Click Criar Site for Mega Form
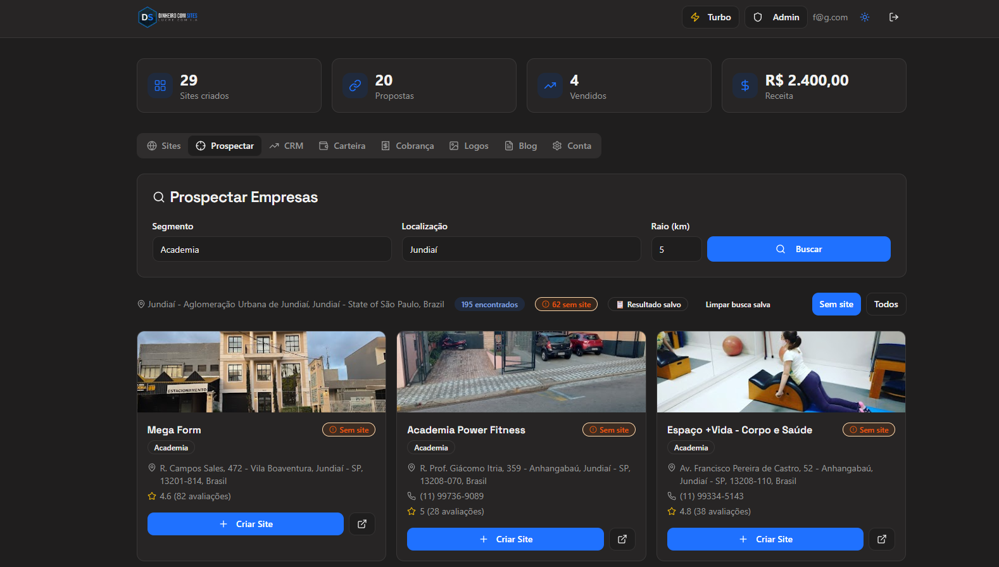 246,524
